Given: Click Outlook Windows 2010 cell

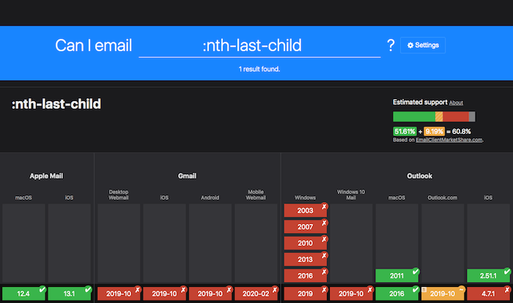Looking at the screenshot, I should tap(306, 243).
